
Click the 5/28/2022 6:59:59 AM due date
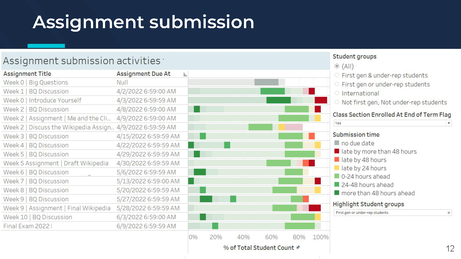(148, 208)
